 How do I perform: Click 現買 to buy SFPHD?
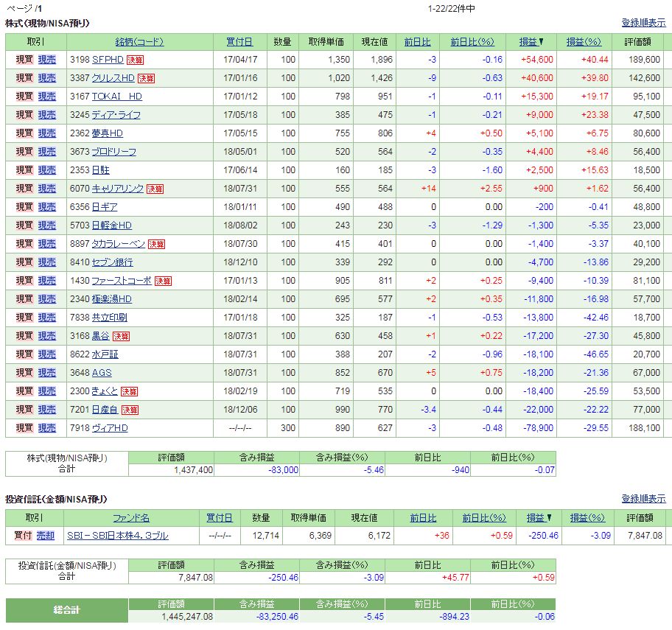(24, 60)
